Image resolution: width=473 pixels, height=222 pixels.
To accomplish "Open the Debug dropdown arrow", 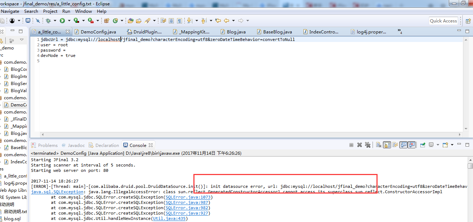I will click(55, 21).
